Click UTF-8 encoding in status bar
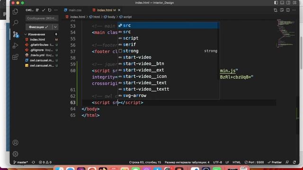This screenshot has height=170, width=303. pos(217,162)
